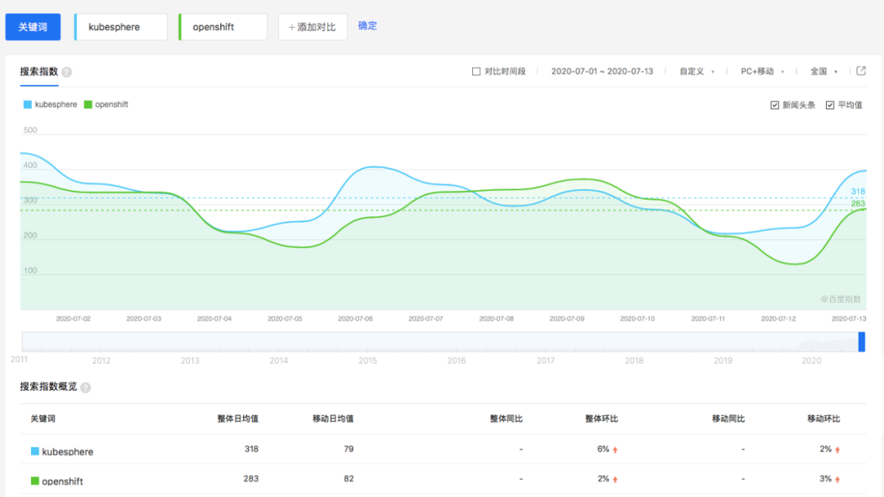Open help icon beside 搜索指数

[x=66, y=72]
